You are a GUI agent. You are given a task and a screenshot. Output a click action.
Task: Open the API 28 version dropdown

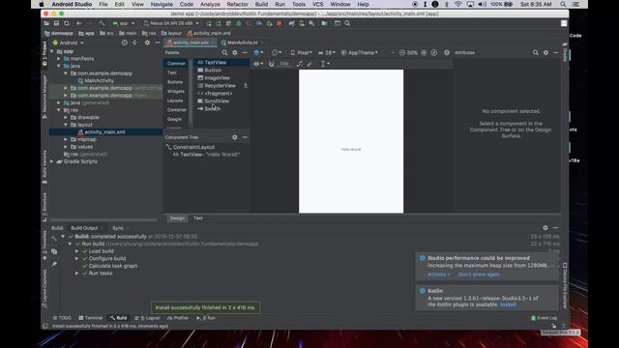click(x=327, y=52)
